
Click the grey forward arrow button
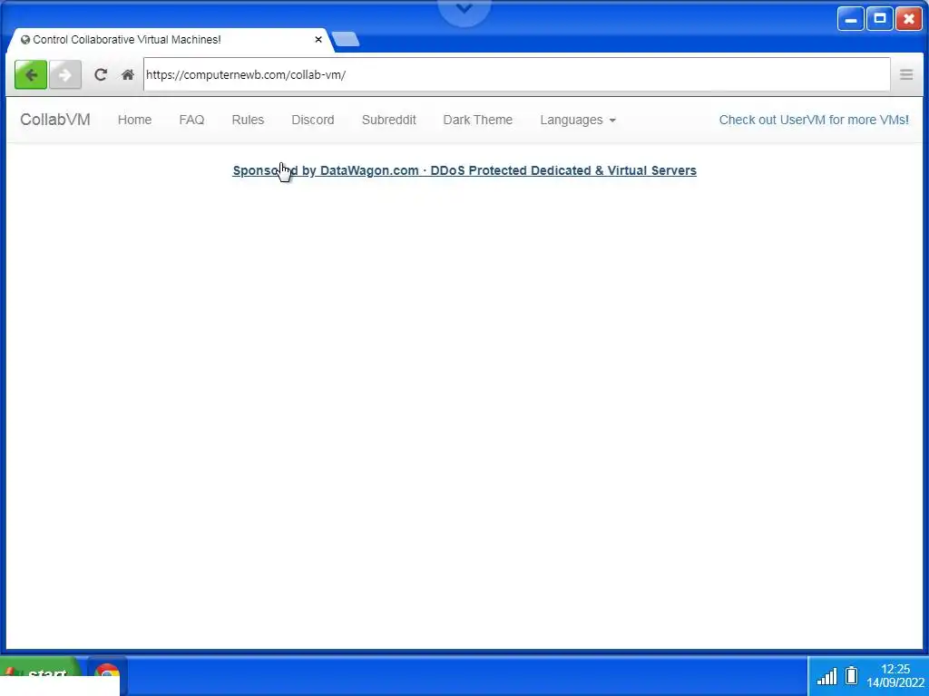65,74
